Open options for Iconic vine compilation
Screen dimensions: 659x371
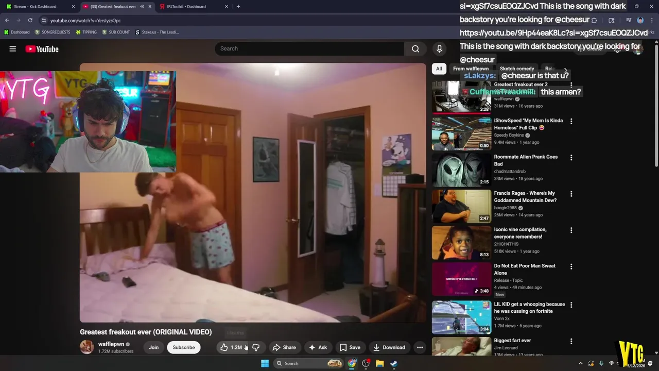(x=571, y=230)
